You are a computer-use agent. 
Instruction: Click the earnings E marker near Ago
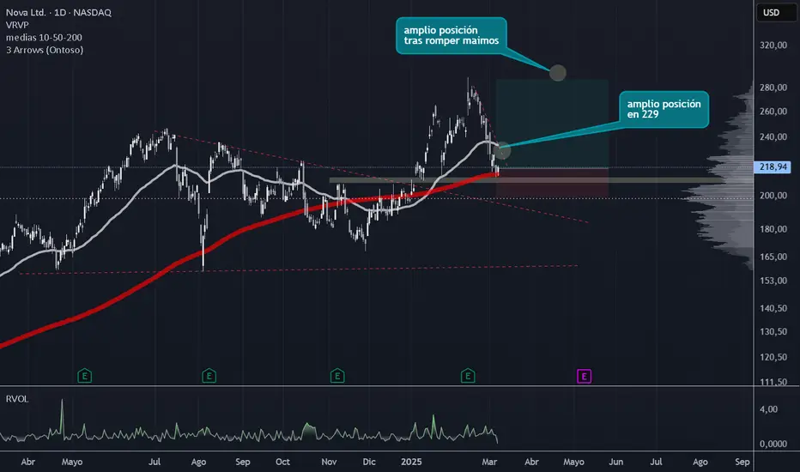[x=209, y=377]
